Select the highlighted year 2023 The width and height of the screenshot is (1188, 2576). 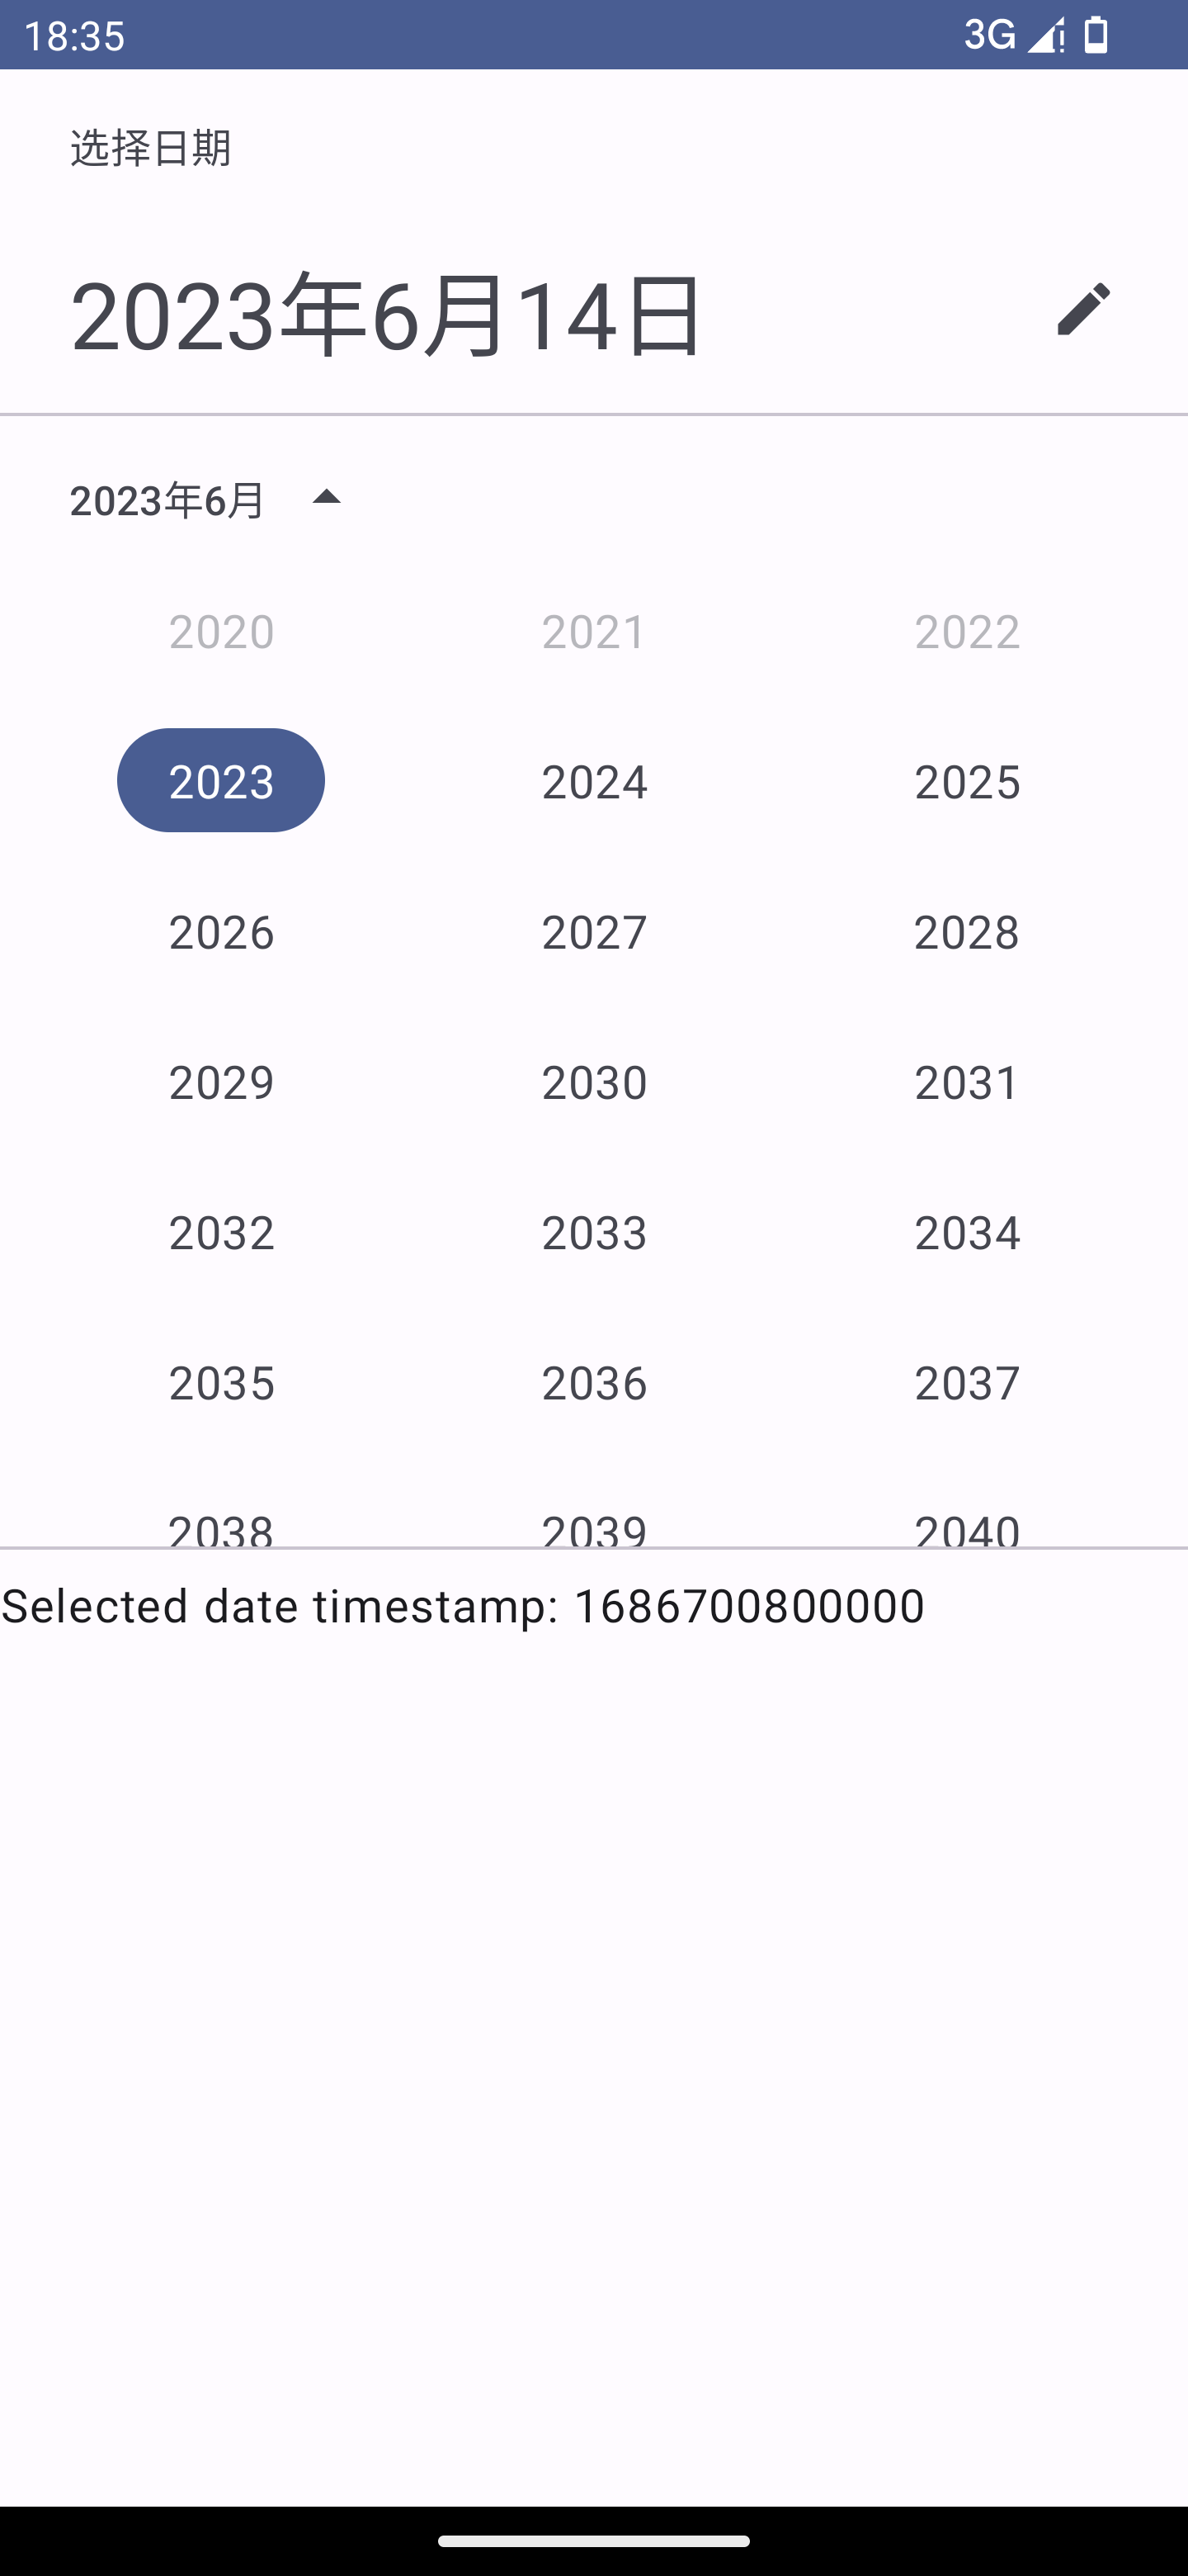[x=221, y=780]
